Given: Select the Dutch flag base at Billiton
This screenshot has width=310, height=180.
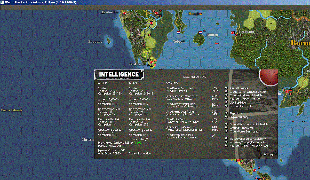Looking at the screenshot, I should pos(200,33).
